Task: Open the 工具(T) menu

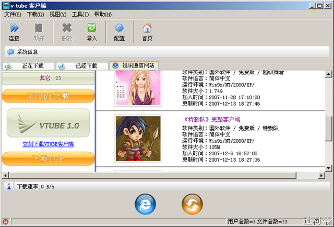Action: (x=80, y=14)
